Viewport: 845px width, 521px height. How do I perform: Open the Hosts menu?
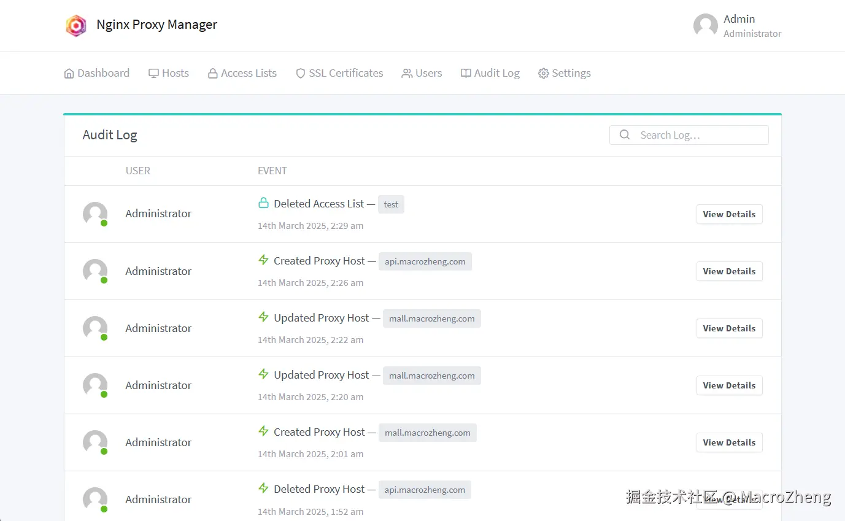pyautogui.click(x=169, y=73)
